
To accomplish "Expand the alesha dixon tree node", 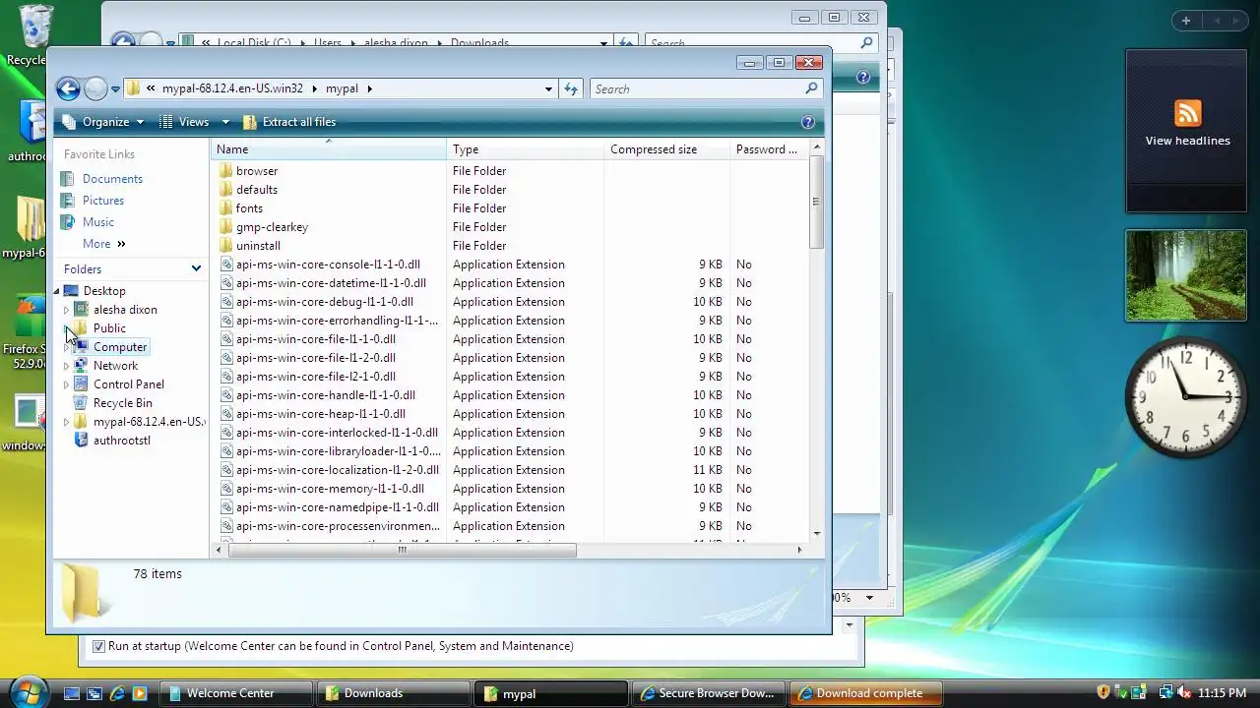I will click(66, 310).
